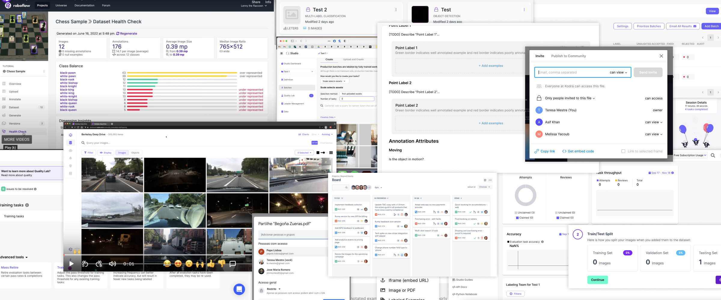This screenshot has width=721, height=300.
Task: Open the board's more options ellipsis
Action: (490, 180)
